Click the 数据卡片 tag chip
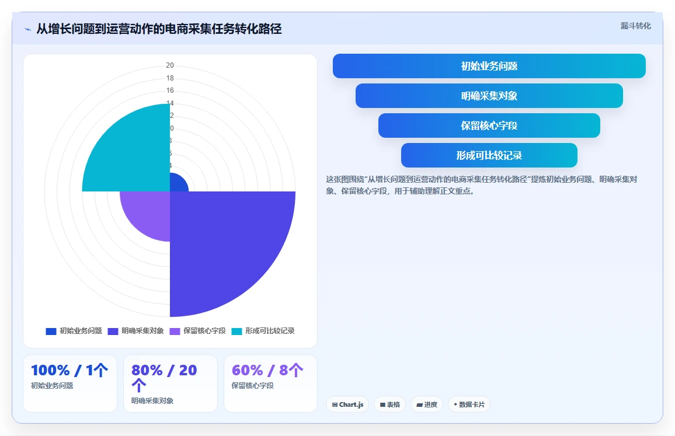Image resolution: width=675 pixels, height=436 pixels. (469, 404)
